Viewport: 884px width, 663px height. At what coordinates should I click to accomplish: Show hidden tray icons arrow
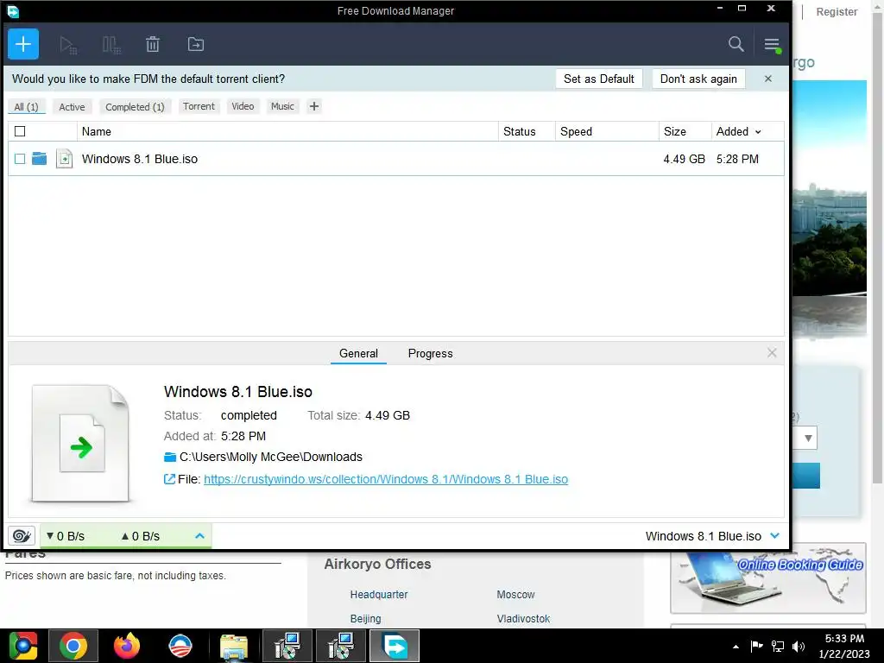click(x=736, y=647)
